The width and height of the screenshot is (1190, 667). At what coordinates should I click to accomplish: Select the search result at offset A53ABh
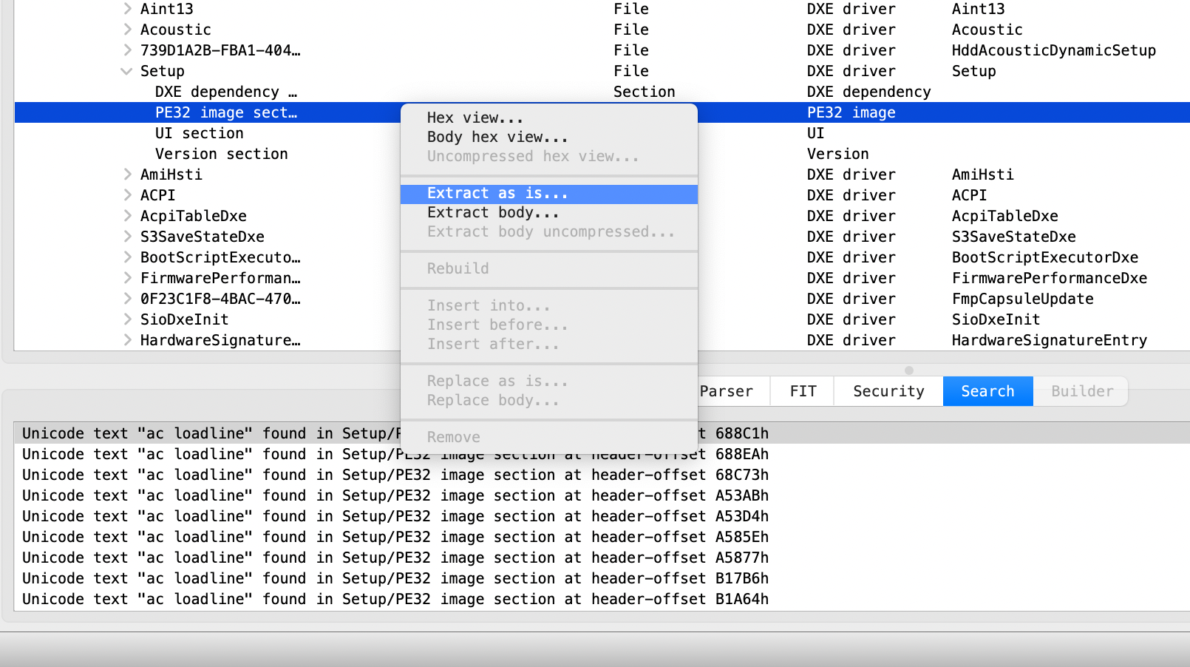395,495
